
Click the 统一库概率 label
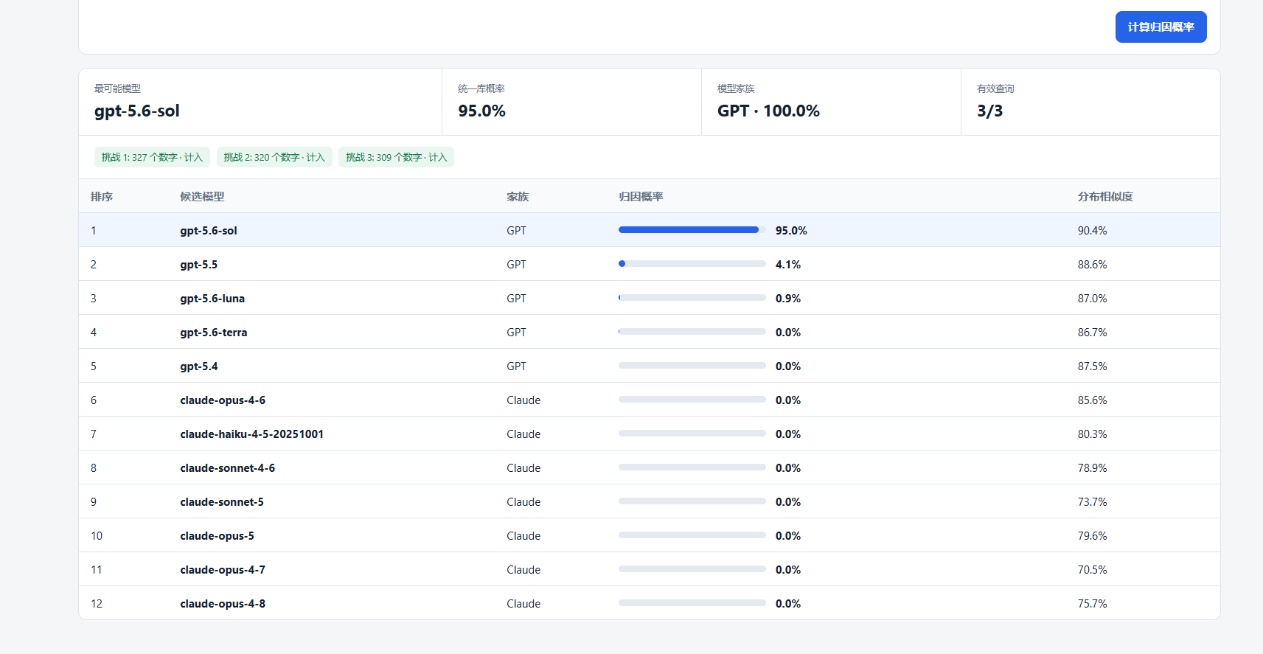coord(481,88)
